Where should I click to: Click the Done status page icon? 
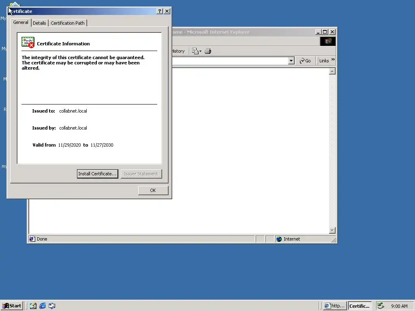(x=32, y=239)
